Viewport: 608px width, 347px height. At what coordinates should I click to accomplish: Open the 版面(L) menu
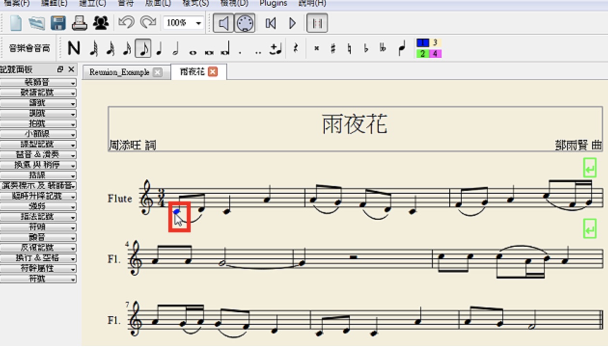(158, 3)
